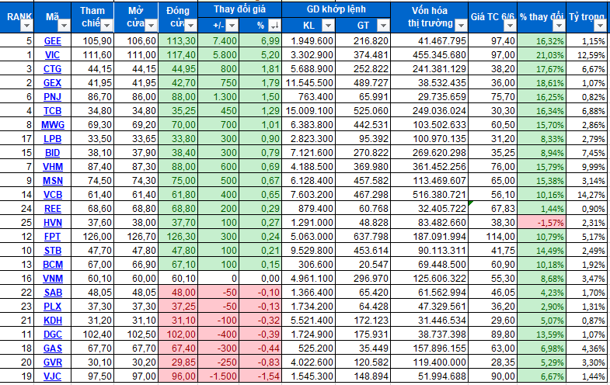This screenshot has width=610, height=385.
Task: Select the GEX volume cell 11.545.500
Action: pos(308,83)
